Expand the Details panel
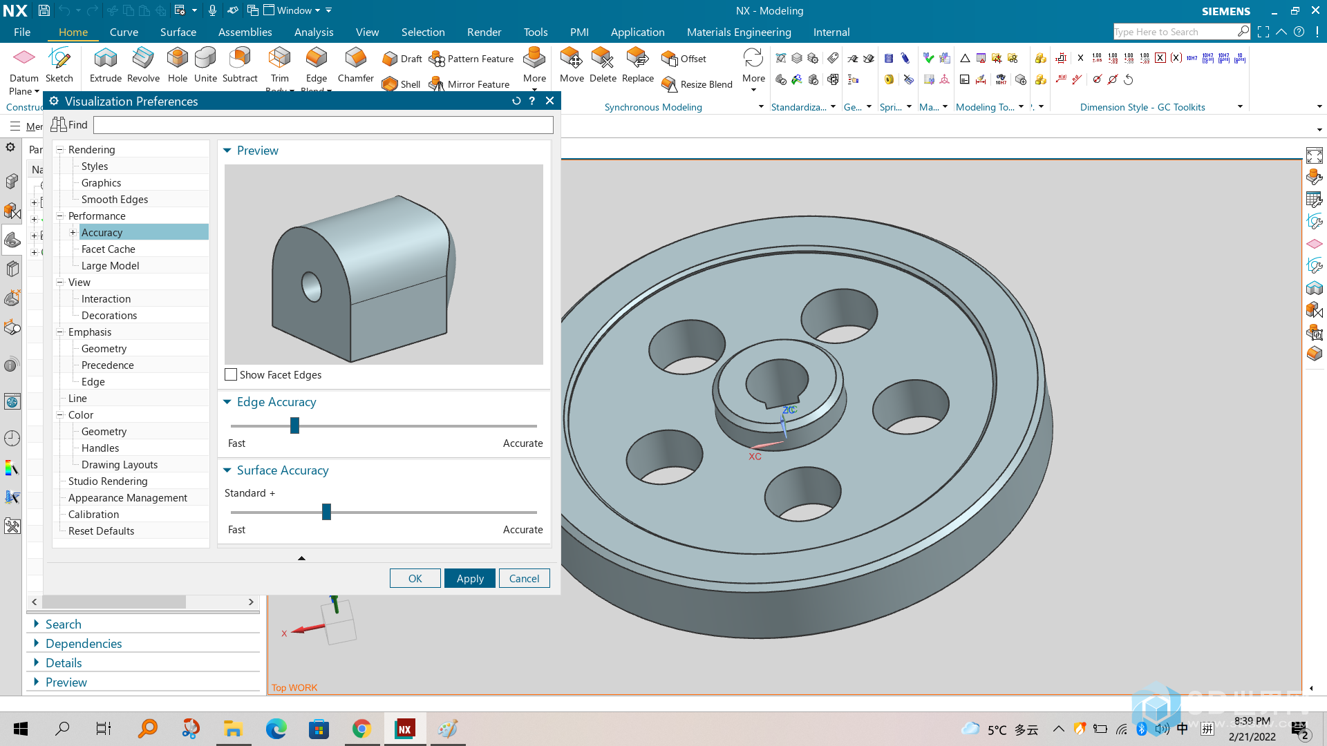Viewport: 1327px width, 746px height. point(36,662)
